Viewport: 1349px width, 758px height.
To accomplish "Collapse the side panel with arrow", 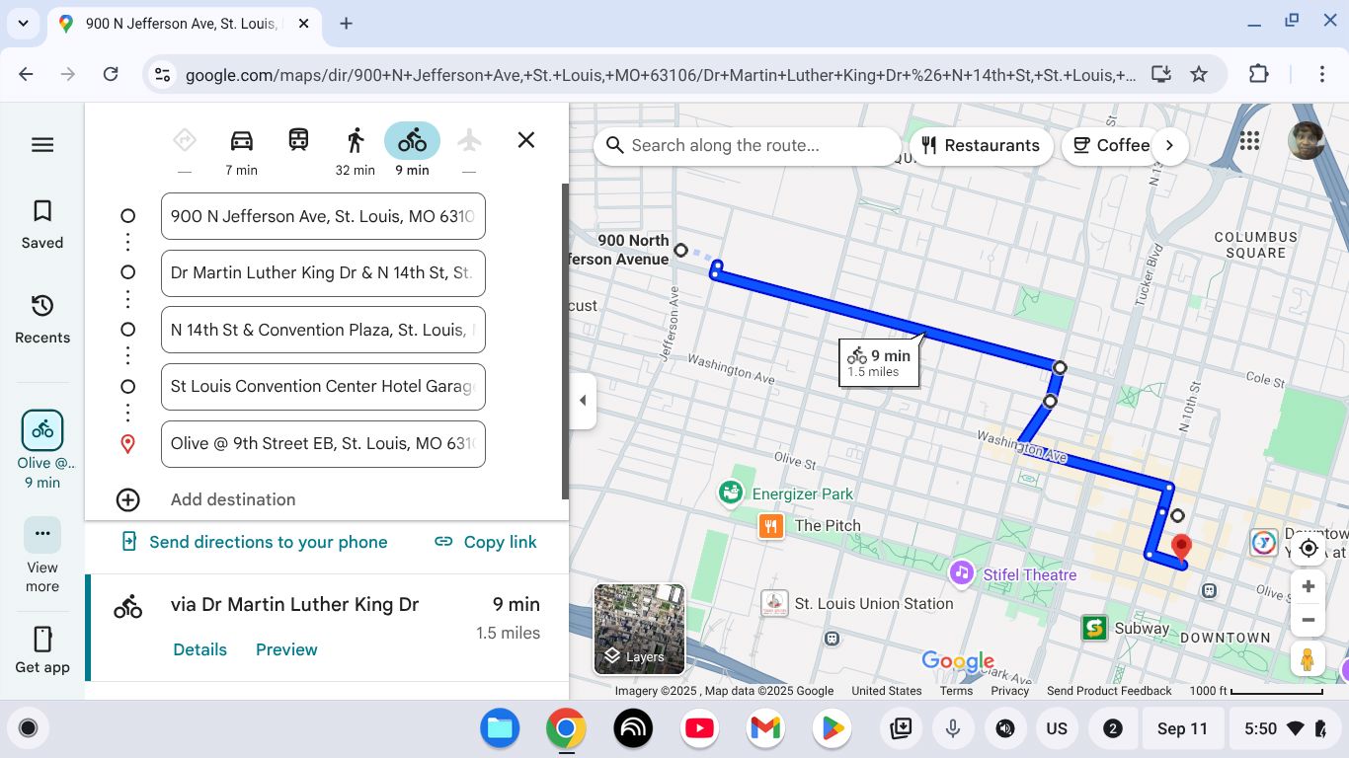I will pos(583,401).
